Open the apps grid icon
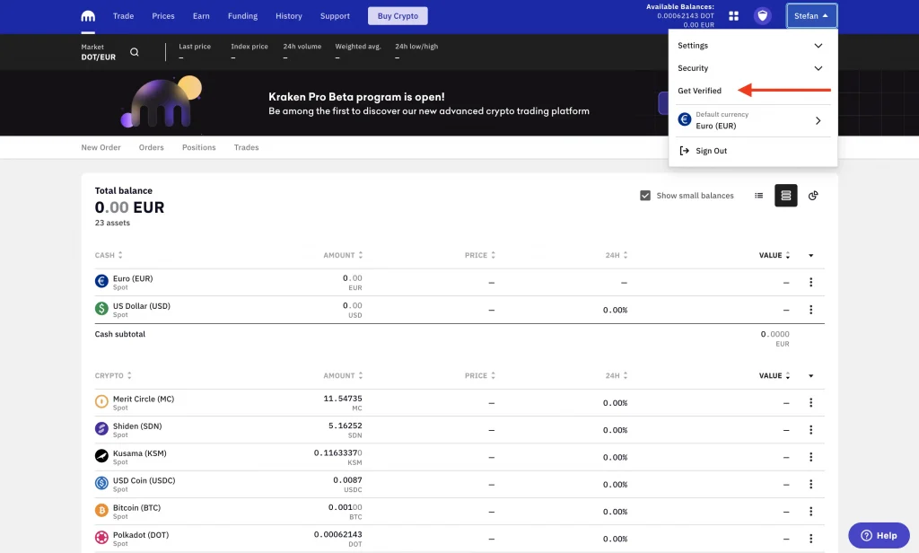919x553 pixels. (733, 16)
